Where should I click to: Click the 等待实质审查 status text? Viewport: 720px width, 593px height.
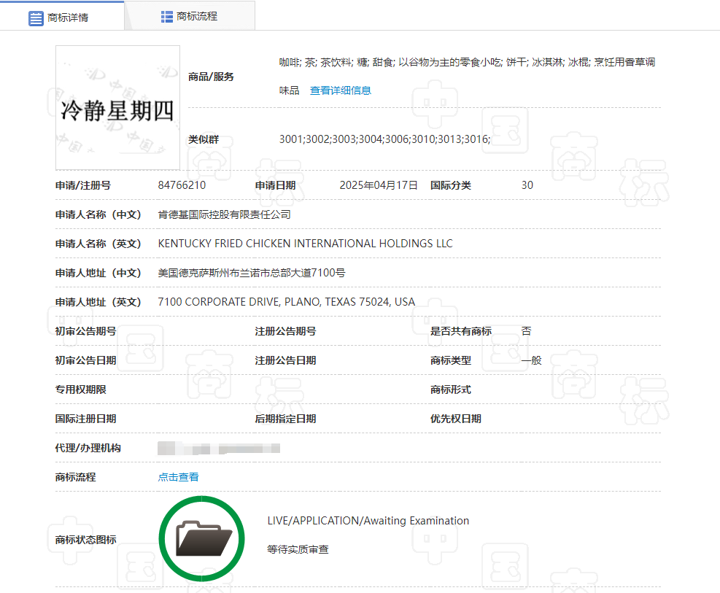click(298, 549)
